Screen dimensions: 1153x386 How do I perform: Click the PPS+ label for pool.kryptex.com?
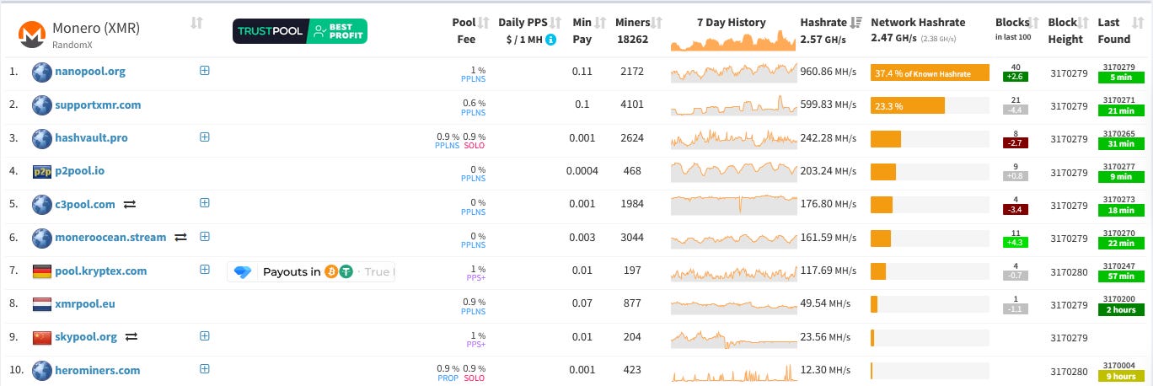click(476, 277)
